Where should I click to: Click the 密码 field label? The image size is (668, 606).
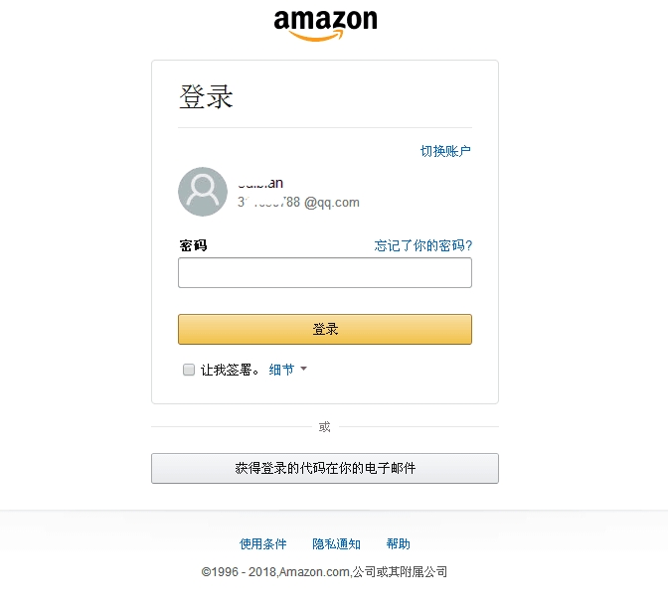193,245
